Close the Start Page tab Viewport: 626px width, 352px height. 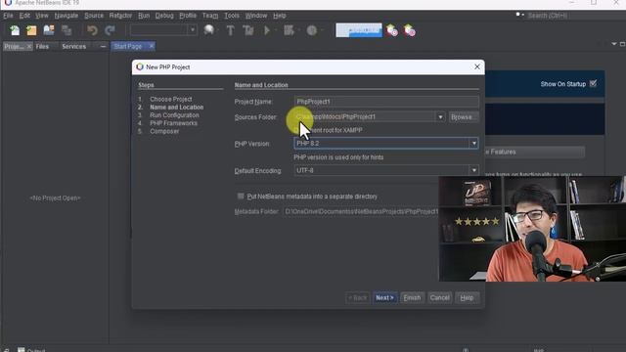pos(152,46)
